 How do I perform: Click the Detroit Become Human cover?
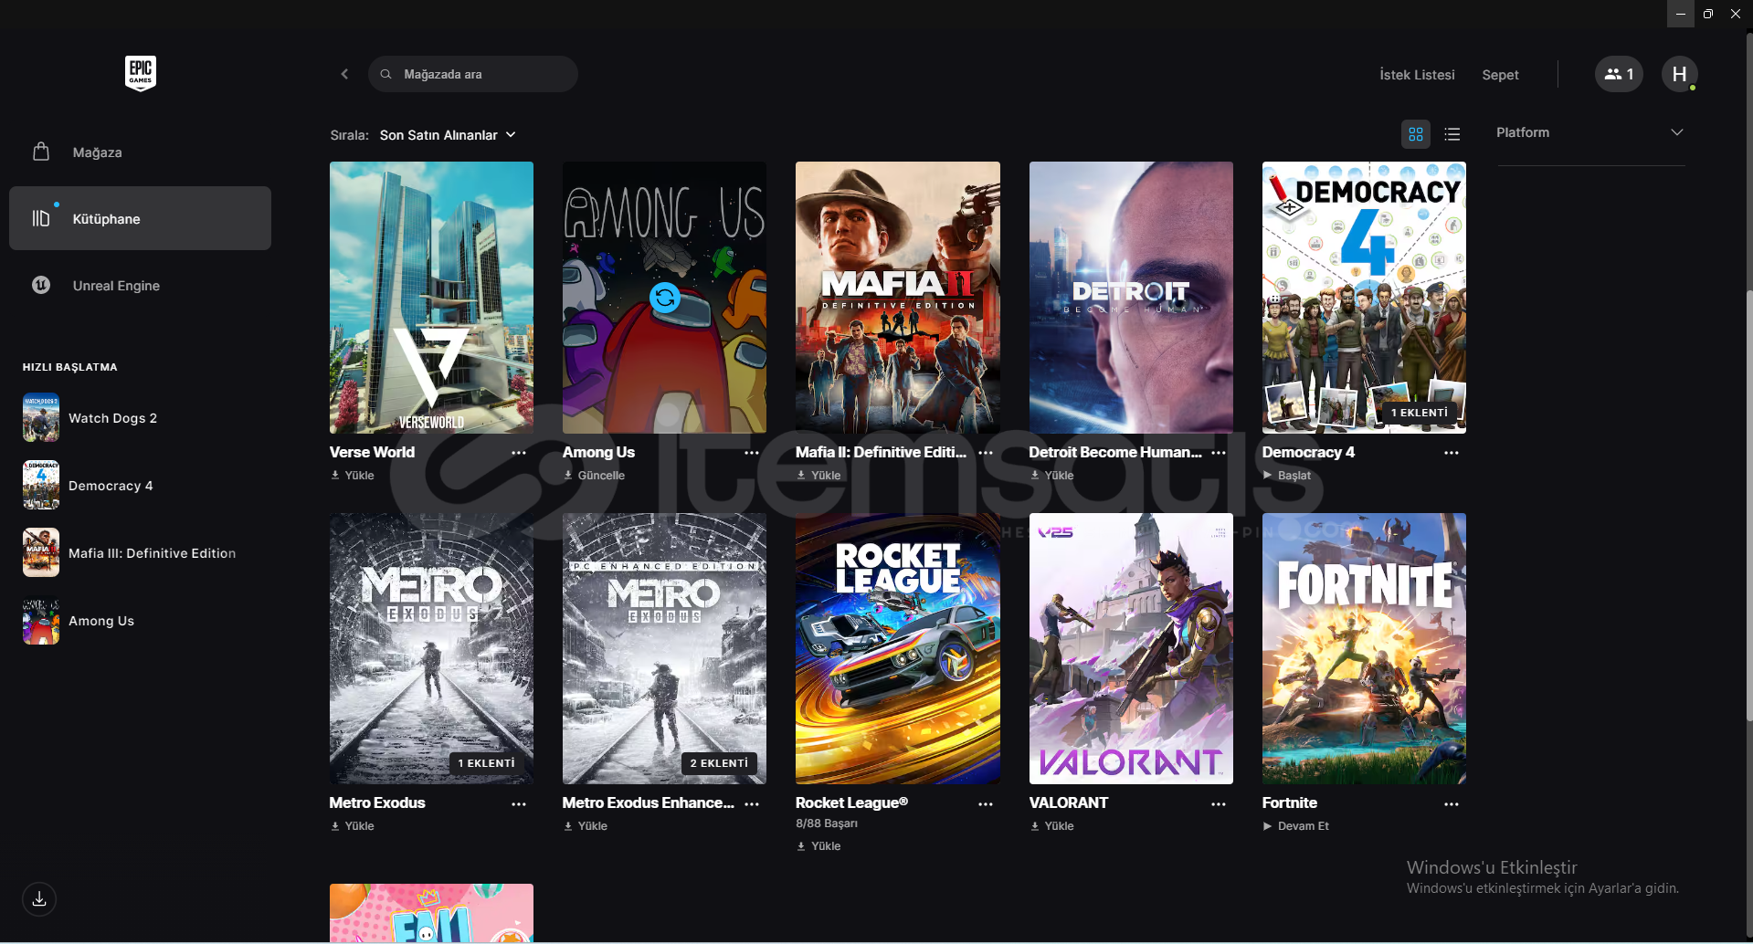tap(1131, 298)
